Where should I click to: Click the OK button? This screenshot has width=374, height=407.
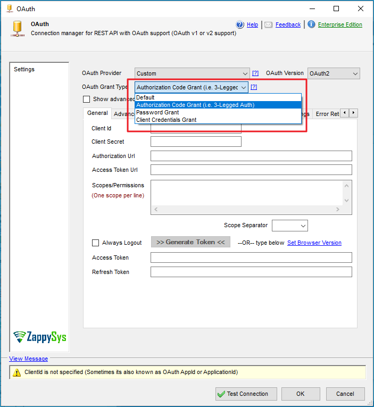click(x=301, y=394)
